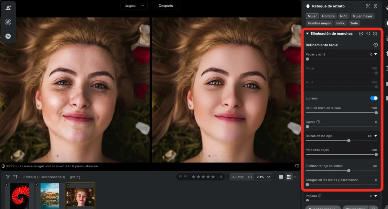
Task: Toggle the Lunares switch off
Action: (374, 98)
